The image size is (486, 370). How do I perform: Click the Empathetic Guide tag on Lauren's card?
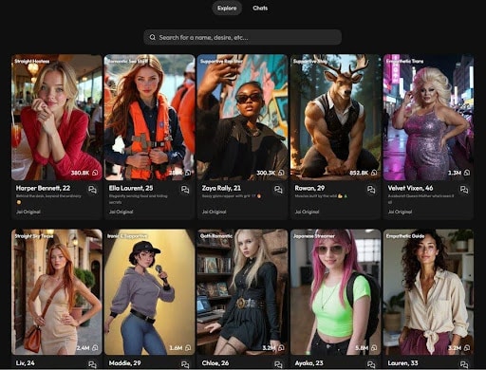pyautogui.click(x=405, y=236)
